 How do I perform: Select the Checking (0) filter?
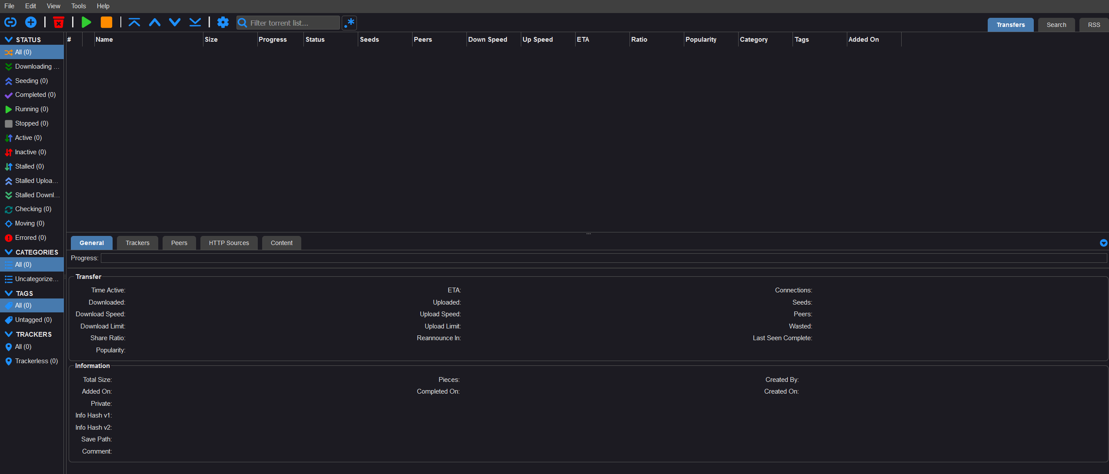32,209
